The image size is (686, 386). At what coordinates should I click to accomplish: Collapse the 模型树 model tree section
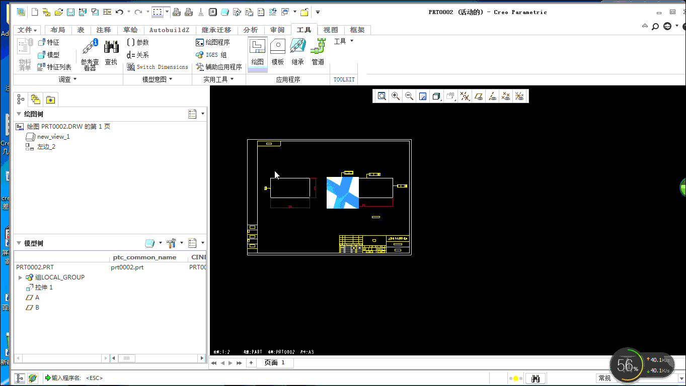(19, 243)
